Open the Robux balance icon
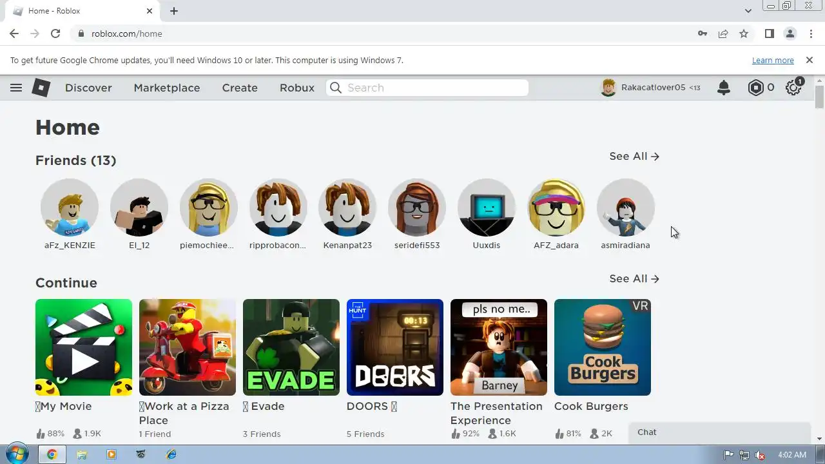The width and height of the screenshot is (825, 464). point(755,88)
